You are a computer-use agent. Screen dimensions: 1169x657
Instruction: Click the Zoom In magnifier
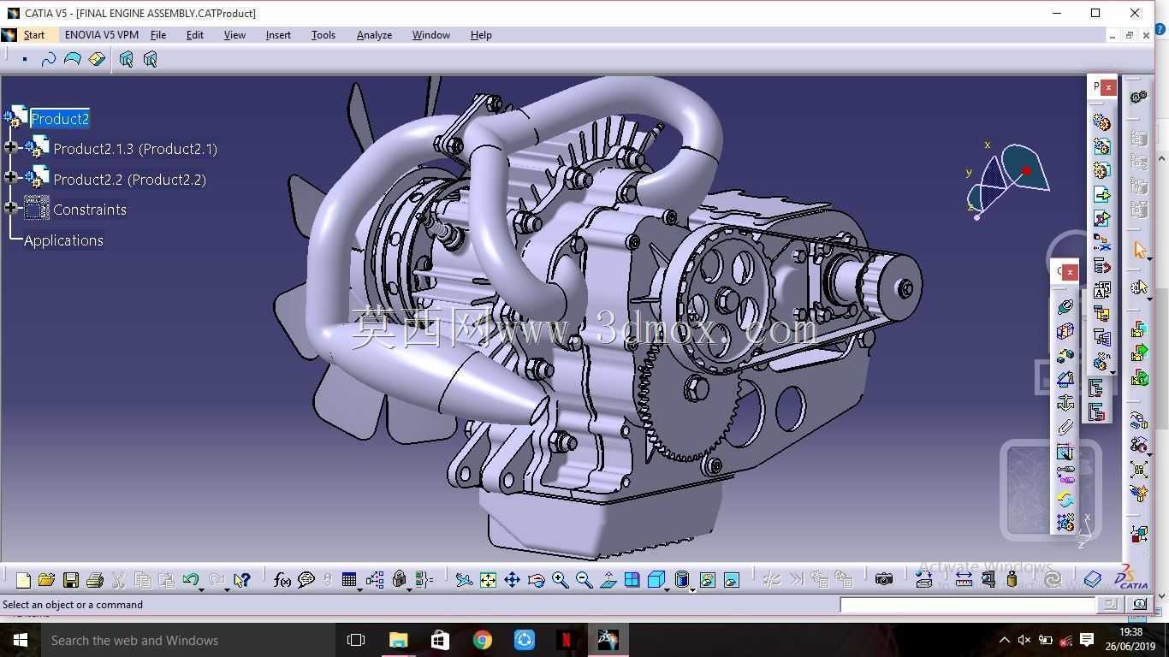click(x=560, y=580)
